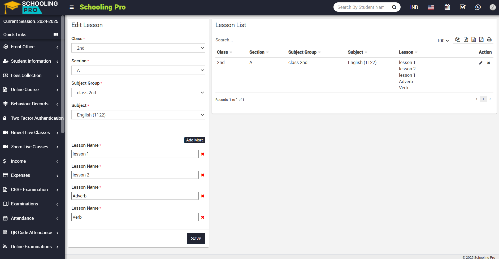Sort lesson list by Subject column
499x259 pixels.
click(358, 52)
